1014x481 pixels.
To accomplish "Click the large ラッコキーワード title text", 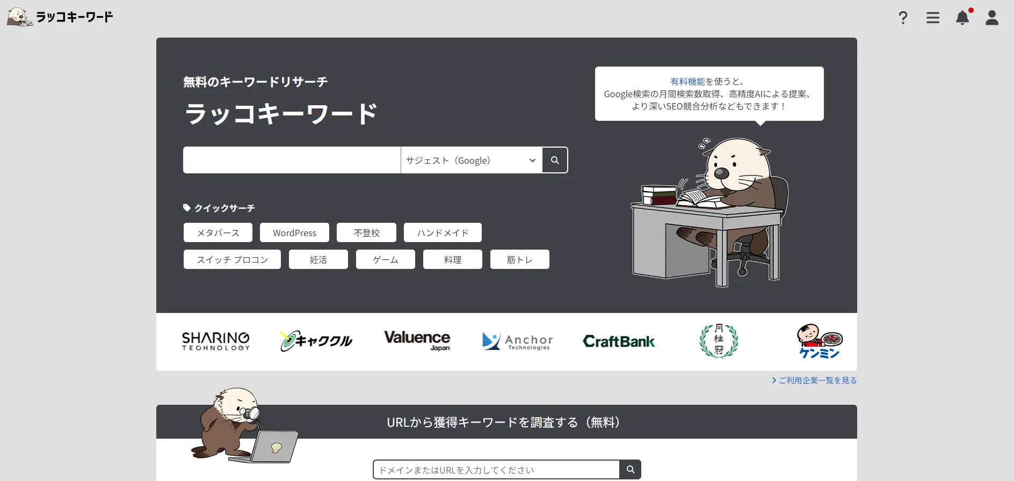I will (281, 114).
